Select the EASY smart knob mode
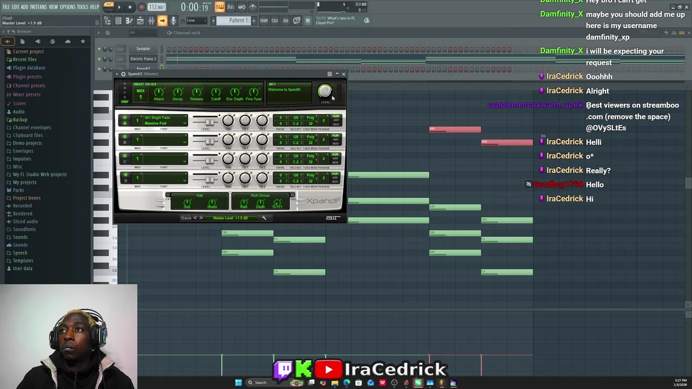This screenshot has width=692, height=389. point(125,102)
